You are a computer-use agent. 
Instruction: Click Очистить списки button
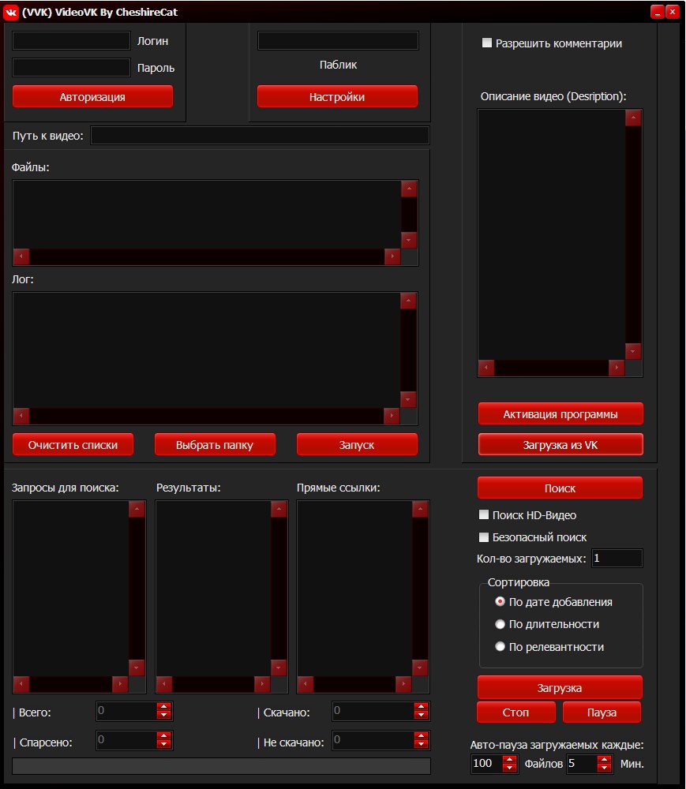point(73,445)
